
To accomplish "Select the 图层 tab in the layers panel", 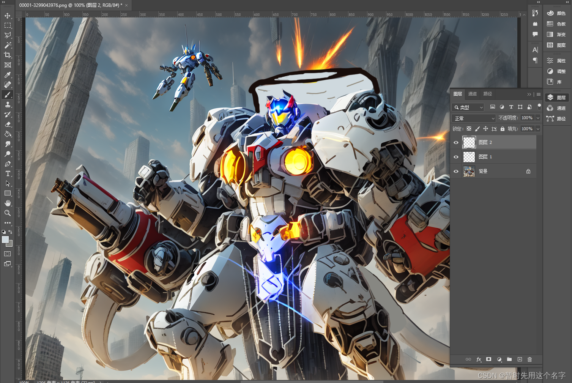I will click(458, 94).
